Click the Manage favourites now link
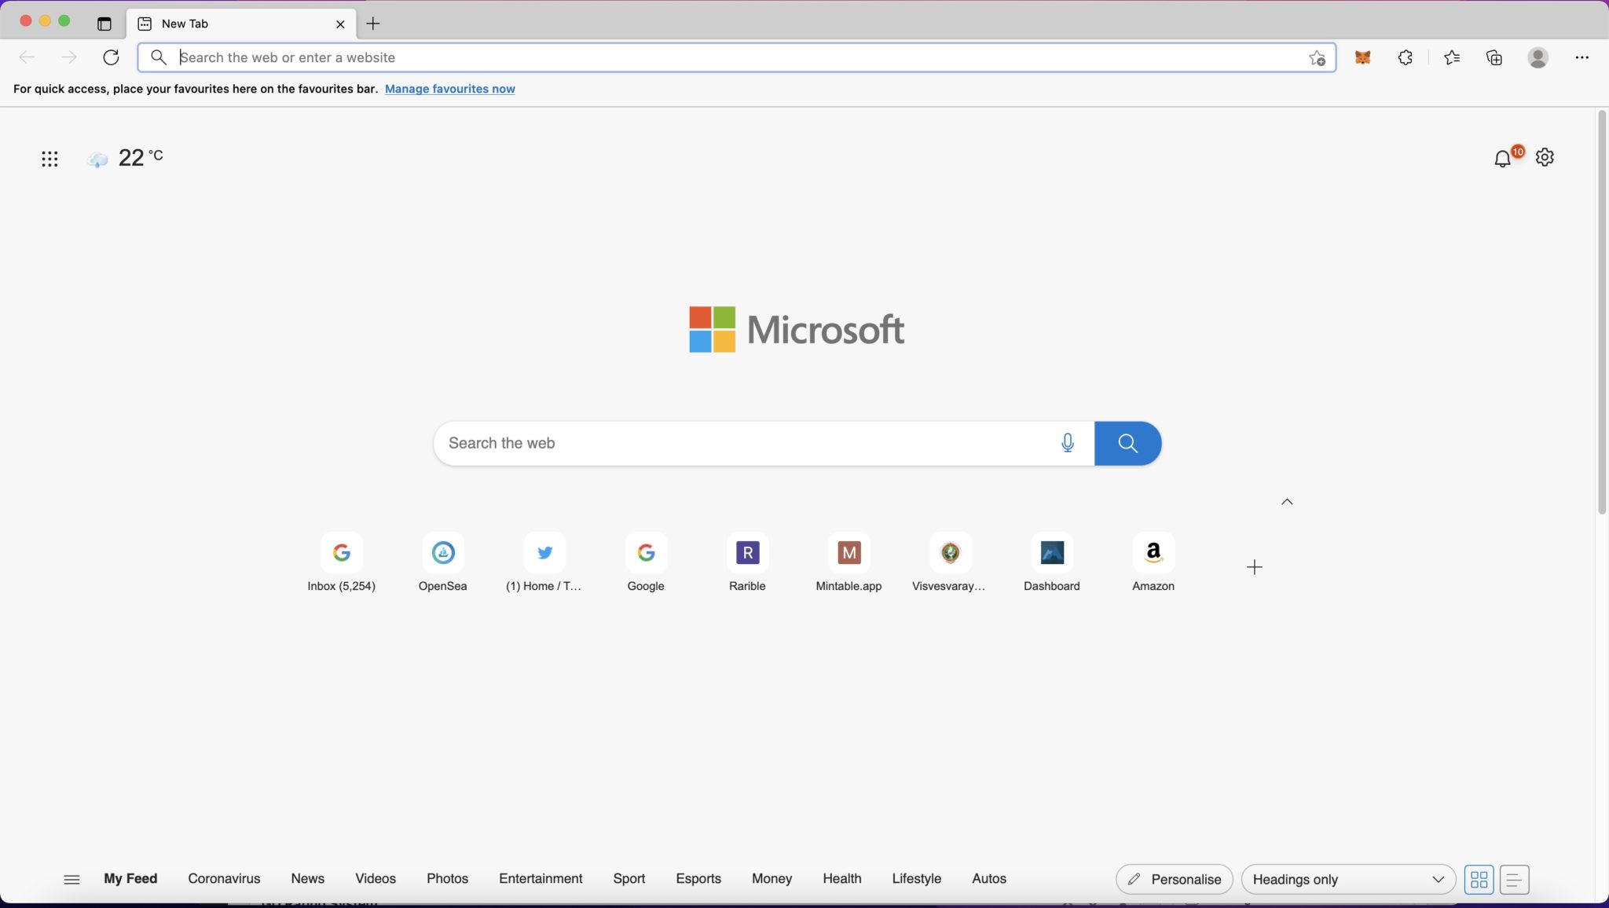The image size is (1609, 908). click(449, 89)
